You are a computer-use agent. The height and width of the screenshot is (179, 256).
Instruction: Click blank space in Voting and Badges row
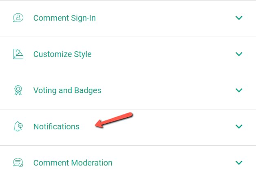163,91
